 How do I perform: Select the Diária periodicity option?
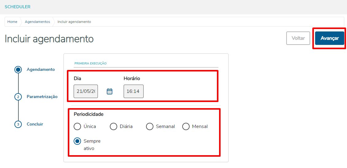(114, 126)
